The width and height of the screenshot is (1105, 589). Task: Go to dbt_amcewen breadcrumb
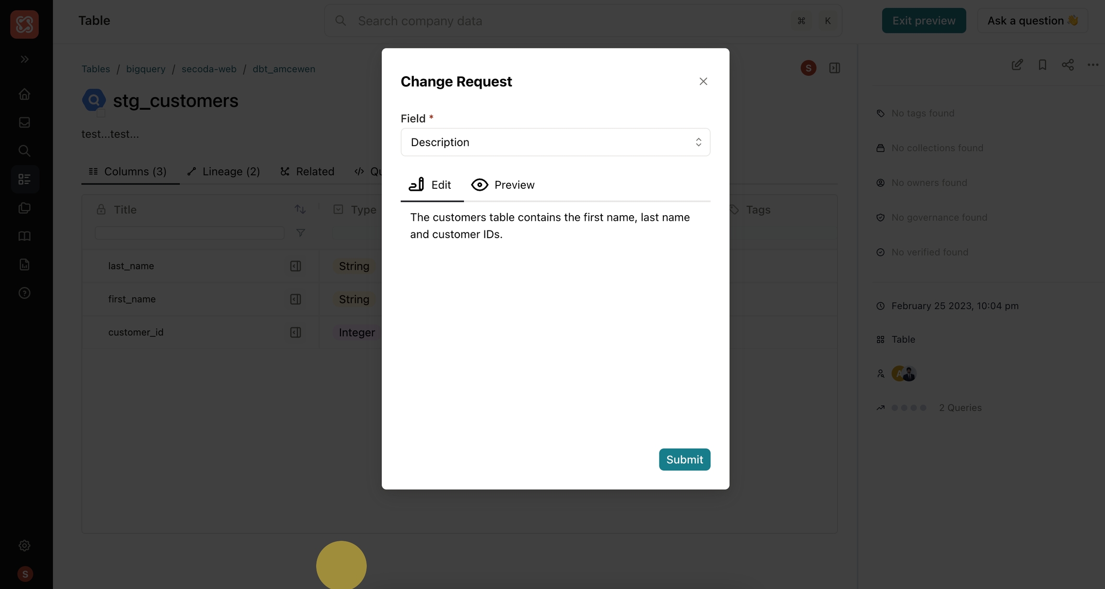284,69
